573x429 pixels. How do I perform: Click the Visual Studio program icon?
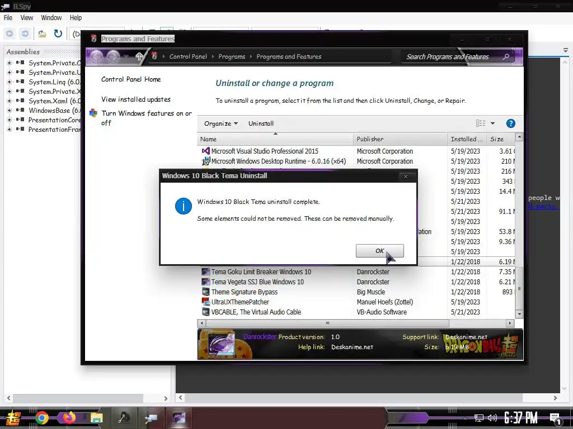206,151
